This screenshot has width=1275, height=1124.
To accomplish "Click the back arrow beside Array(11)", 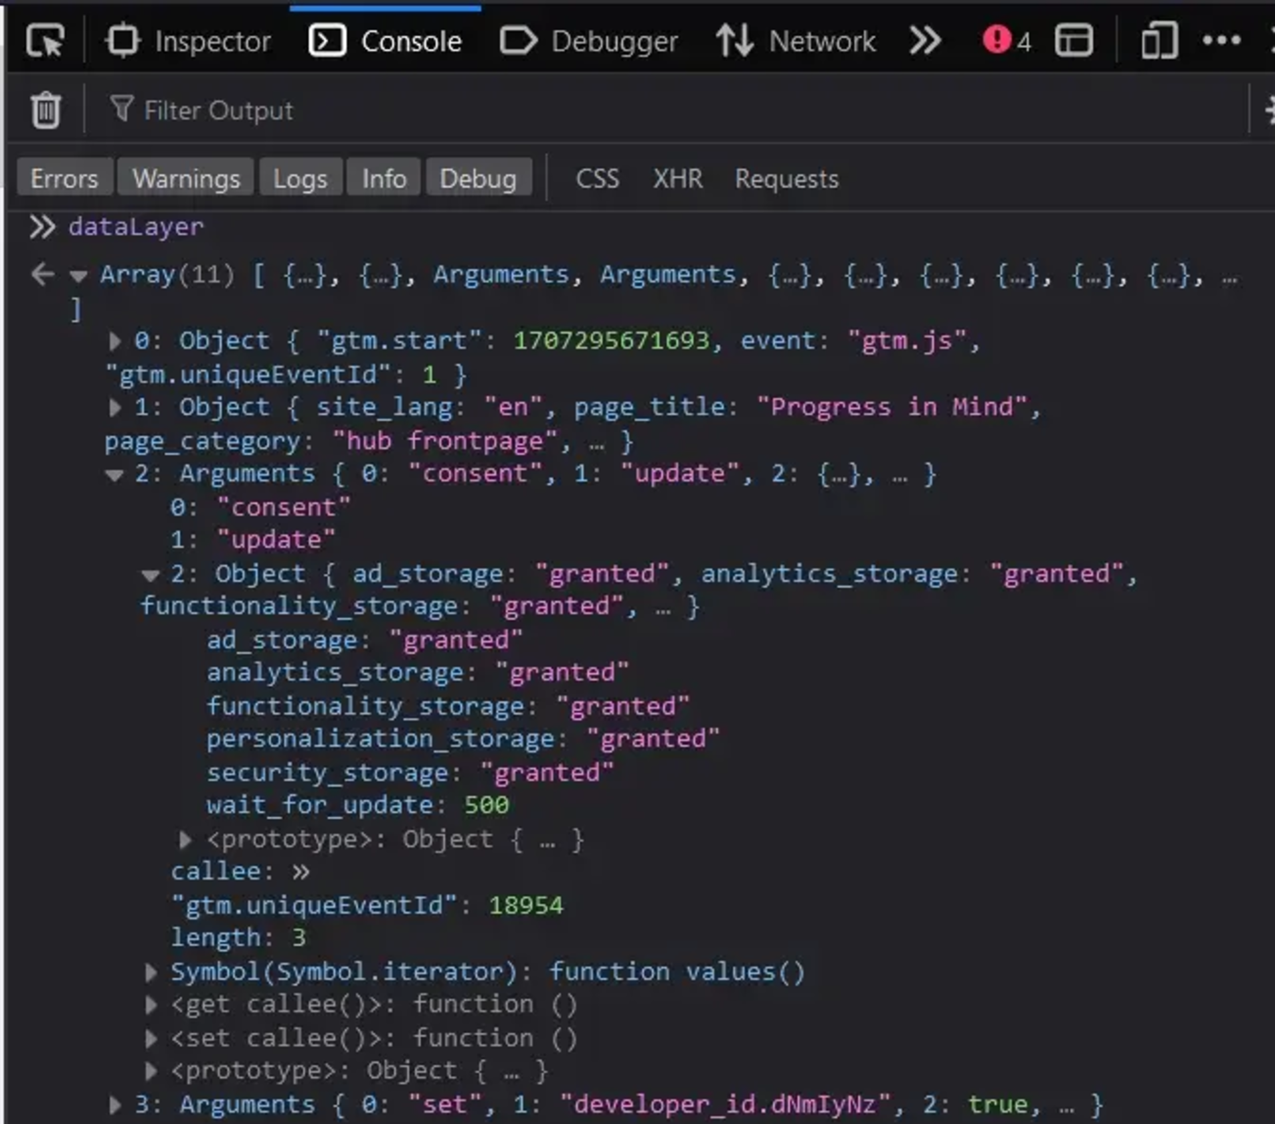I will click(41, 274).
